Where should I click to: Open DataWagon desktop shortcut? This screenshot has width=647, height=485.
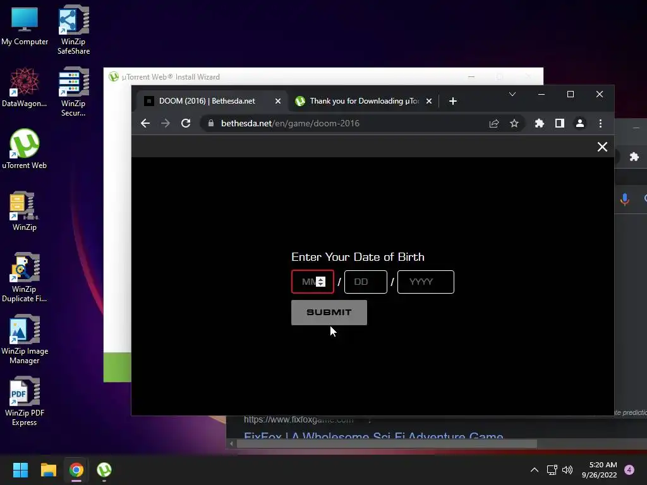tap(25, 87)
